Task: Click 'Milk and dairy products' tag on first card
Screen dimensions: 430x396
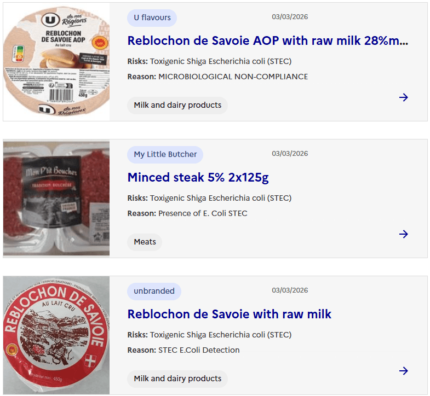Action: tap(177, 105)
